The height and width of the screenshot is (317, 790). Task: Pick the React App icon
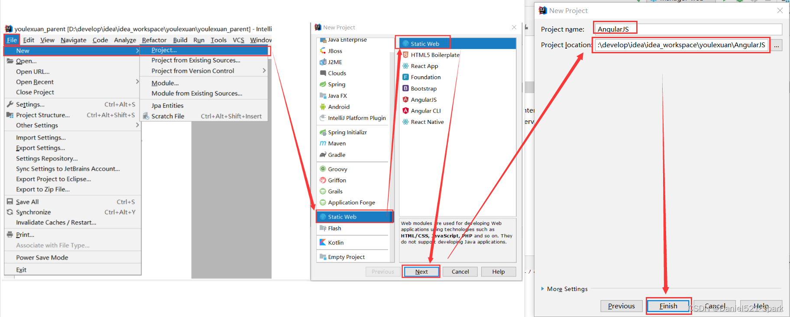[405, 66]
